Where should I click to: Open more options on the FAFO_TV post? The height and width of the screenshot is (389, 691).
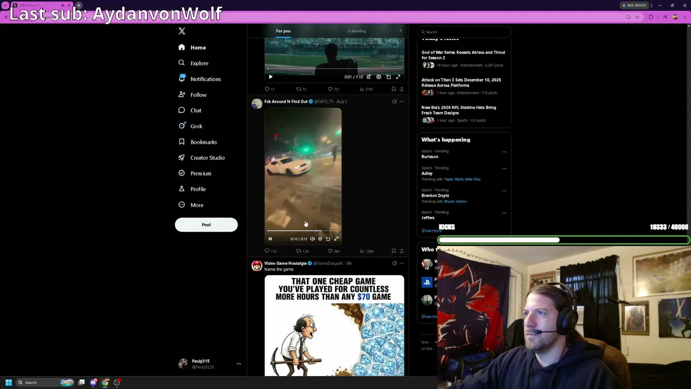point(401,102)
